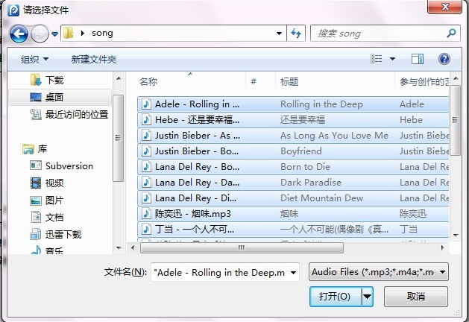Viewport: 469px width, 322px height.
Task: Click the change view icon
Action: 377,59
